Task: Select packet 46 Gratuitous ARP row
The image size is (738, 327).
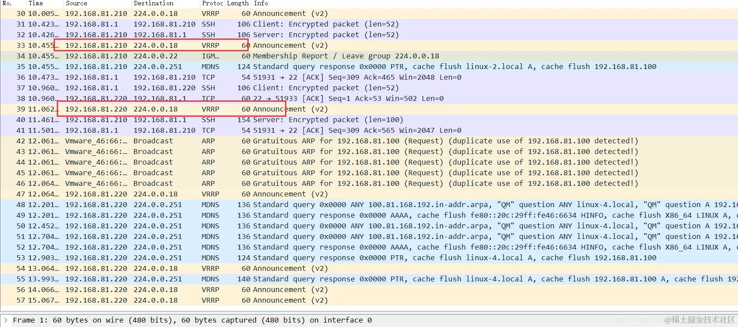Action: click(x=369, y=184)
